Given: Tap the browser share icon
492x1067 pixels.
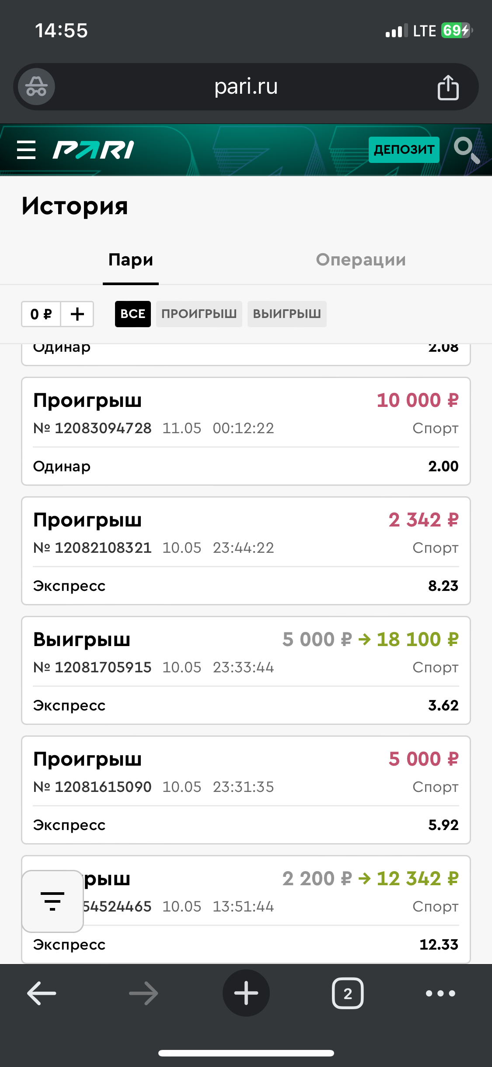Looking at the screenshot, I should 448,87.
